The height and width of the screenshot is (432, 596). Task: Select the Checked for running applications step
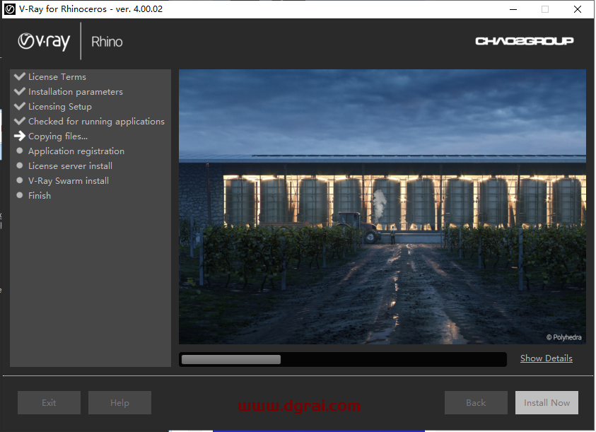click(x=96, y=122)
